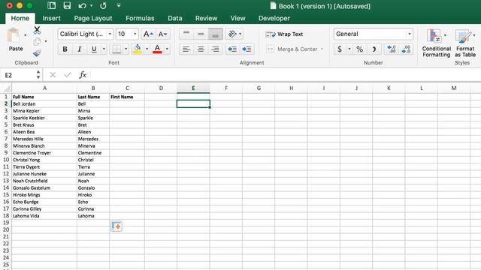Click the Save icon in title bar
The image size is (481, 270).
pyautogui.click(x=67, y=5)
